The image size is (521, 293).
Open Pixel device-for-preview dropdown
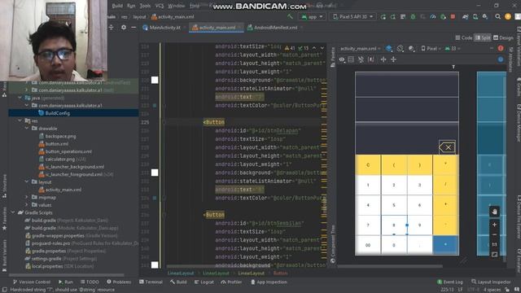tap(431, 49)
